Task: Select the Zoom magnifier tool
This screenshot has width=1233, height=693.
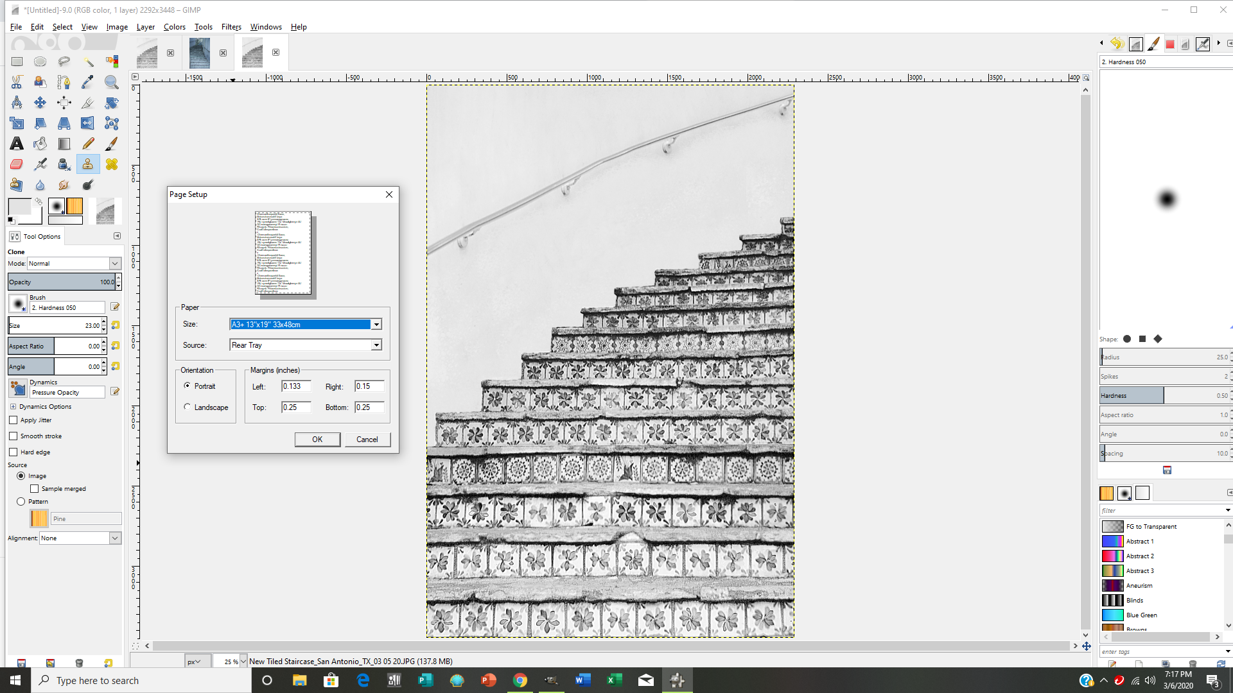Action: [x=112, y=82]
